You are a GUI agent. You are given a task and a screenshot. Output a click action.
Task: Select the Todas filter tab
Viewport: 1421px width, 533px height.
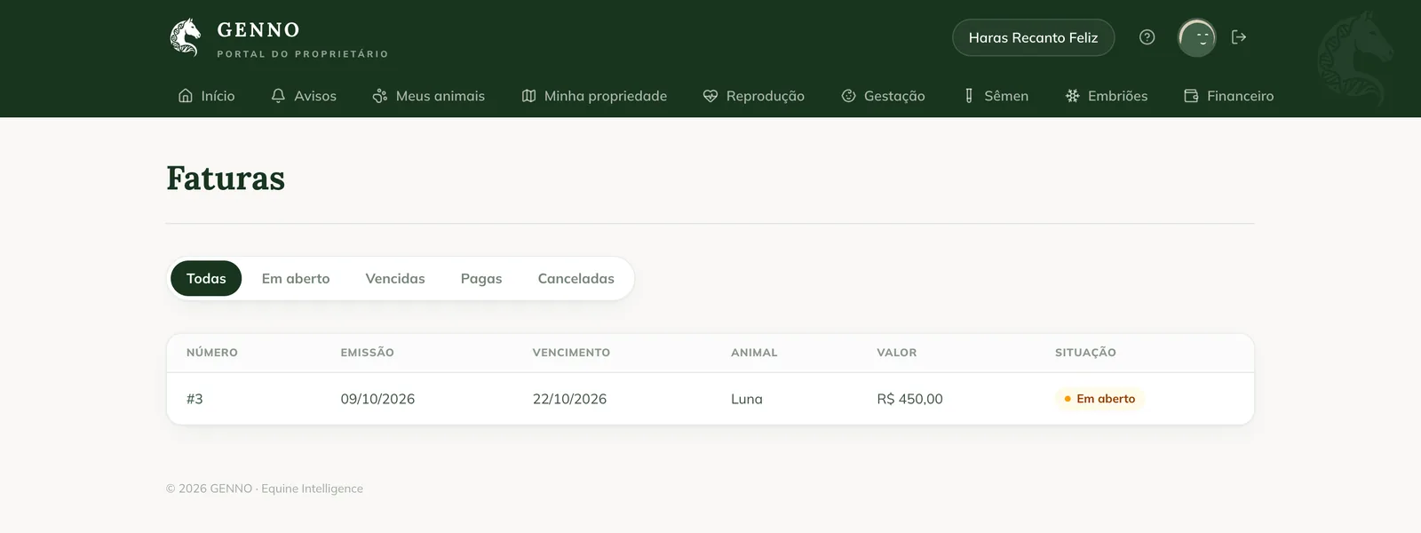coord(206,278)
